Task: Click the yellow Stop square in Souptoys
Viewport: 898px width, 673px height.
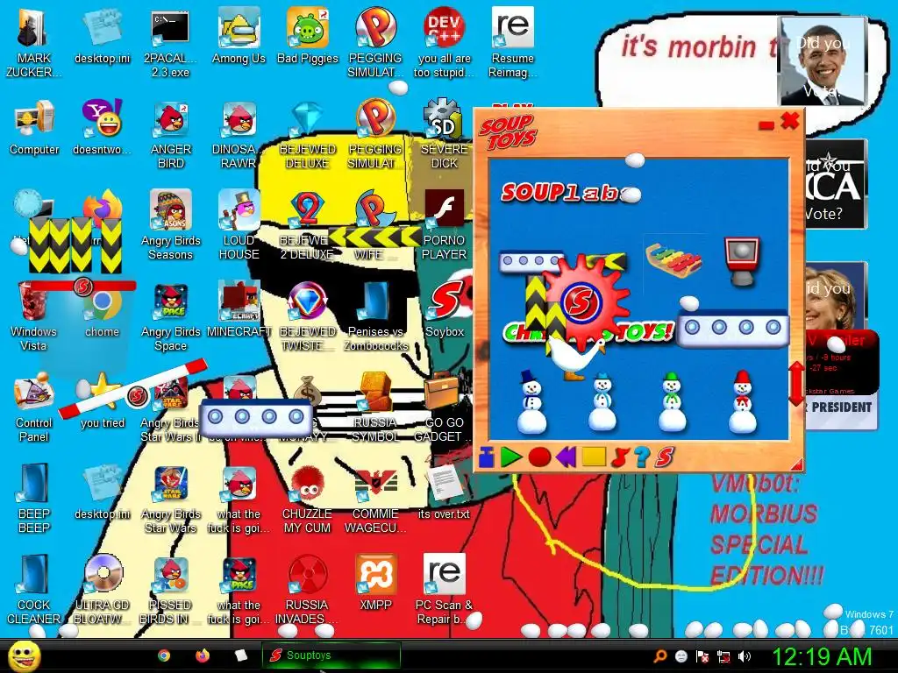Action: [x=594, y=457]
